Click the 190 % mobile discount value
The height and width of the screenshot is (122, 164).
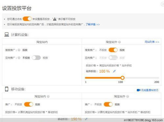76,119
